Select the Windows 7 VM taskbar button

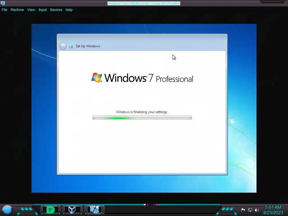click(94, 210)
